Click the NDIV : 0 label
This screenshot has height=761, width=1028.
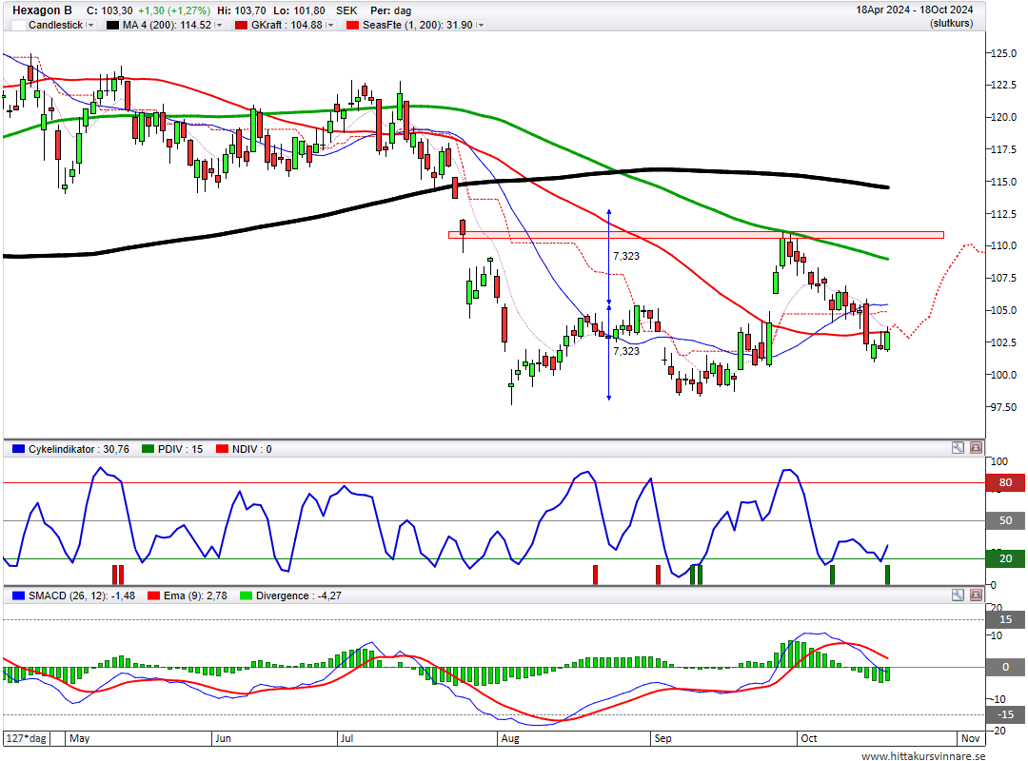point(251,449)
